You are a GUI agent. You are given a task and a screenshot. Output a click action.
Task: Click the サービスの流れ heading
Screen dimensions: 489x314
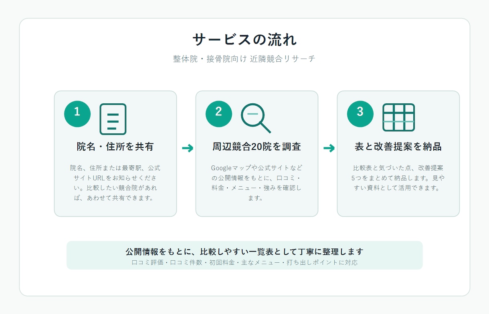244,40
